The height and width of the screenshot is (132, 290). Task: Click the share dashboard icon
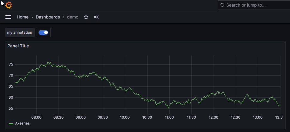tap(96, 17)
